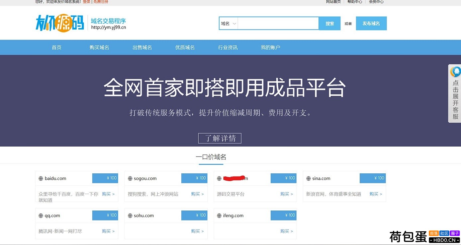Image resolution: width=461 pixels, height=245 pixels.
Task: Click 购买 on the qq.com card
Action: coord(108,231)
